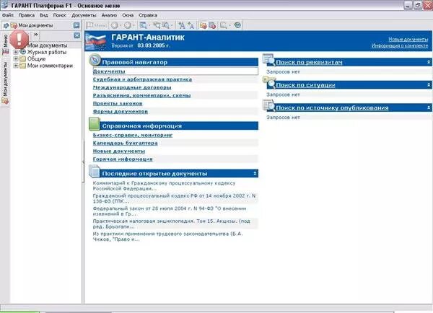Select Журнал работы in the tree
This screenshot has width=433, height=313.
(47, 52)
